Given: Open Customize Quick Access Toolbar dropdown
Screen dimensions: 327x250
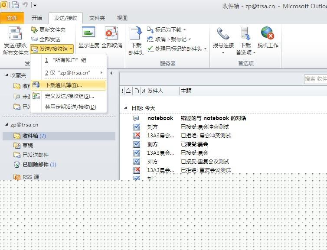Looking at the screenshot, I should click(x=35, y=5).
